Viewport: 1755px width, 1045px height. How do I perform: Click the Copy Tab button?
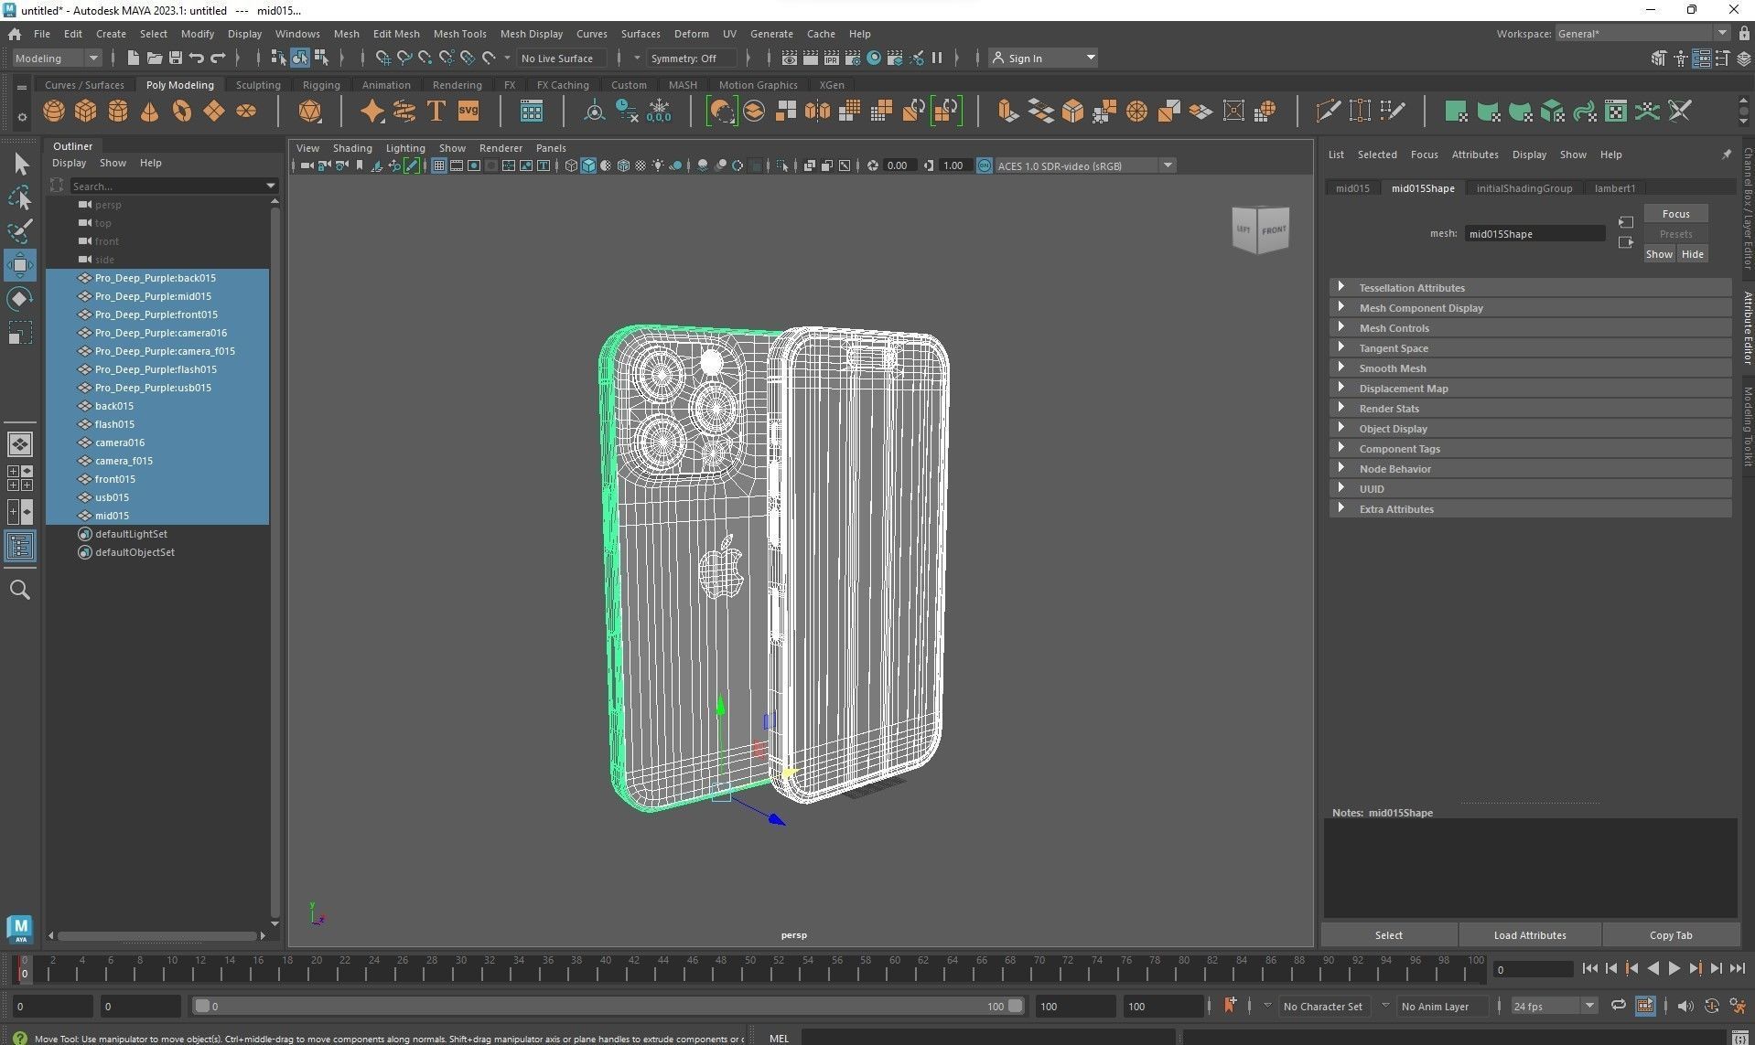click(x=1671, y=935)
